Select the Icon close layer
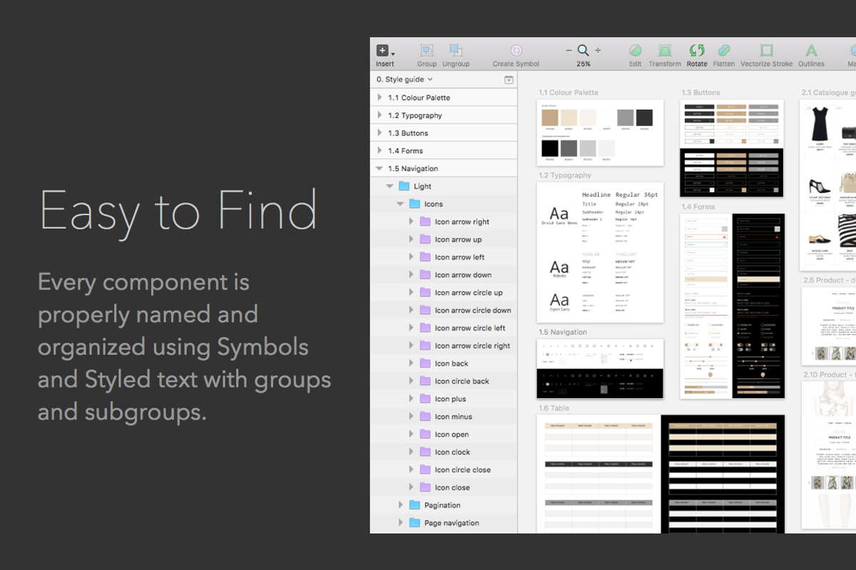The height and width of the screenshot is (570, 856). point(444,487)
